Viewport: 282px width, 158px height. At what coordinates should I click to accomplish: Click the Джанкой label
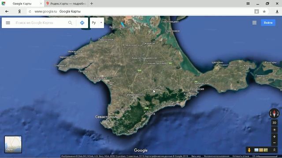point(148,43)
